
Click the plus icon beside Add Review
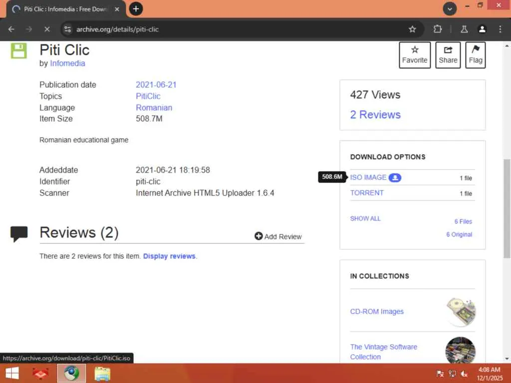pyautogui.click(x=258, y=236)
